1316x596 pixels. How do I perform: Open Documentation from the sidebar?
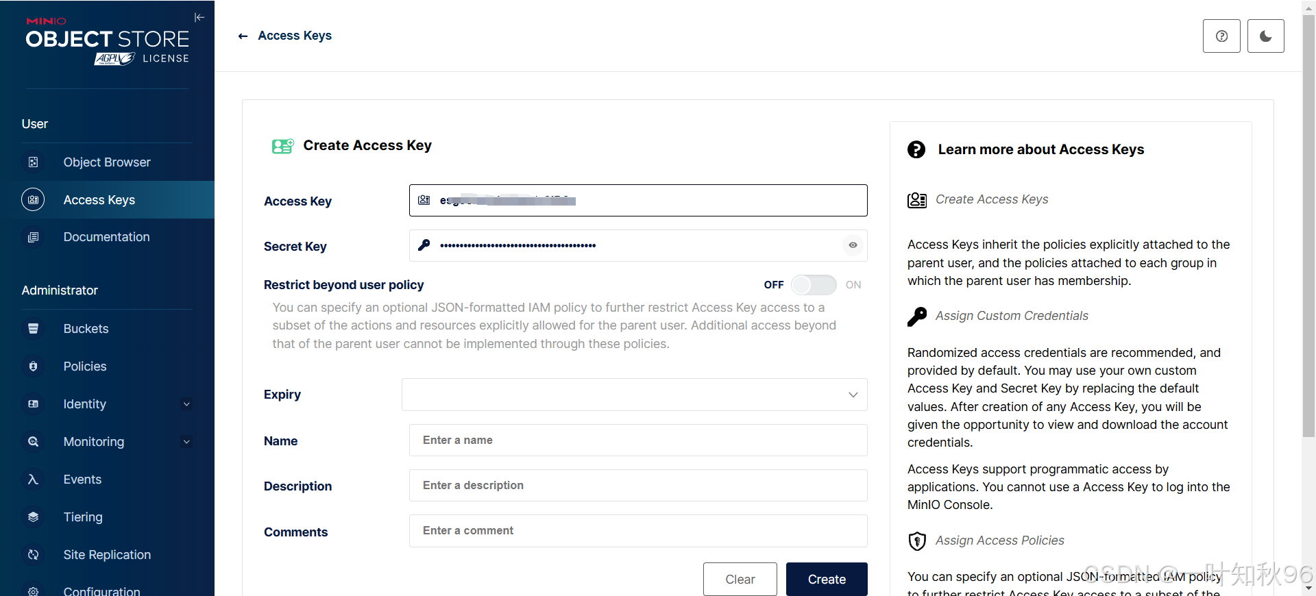pos(107,237)
